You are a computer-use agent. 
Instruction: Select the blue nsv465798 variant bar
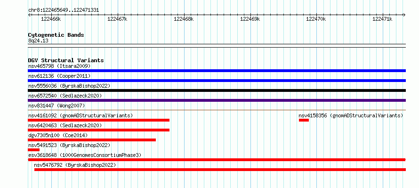coord(217,71)
